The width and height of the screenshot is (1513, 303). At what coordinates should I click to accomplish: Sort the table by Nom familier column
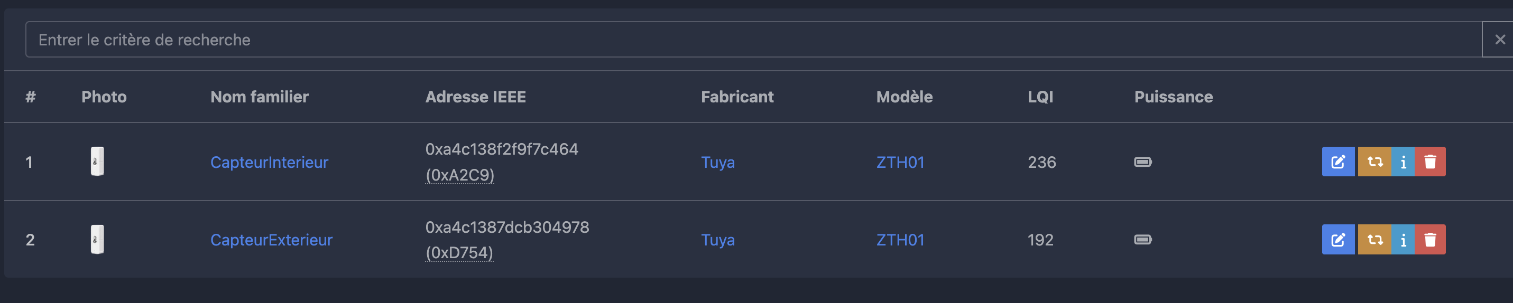pos(260,97)
